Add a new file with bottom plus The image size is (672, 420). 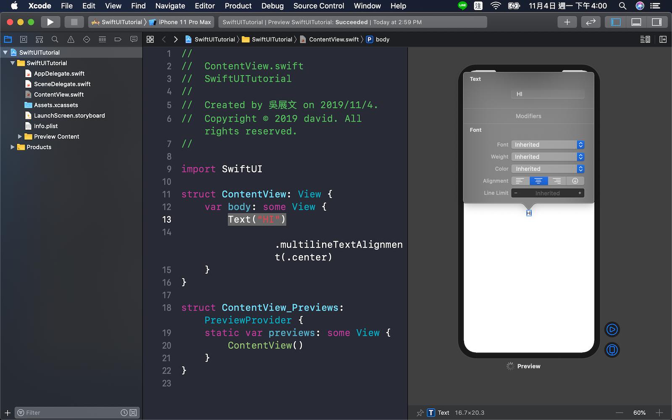click(8, 413)
